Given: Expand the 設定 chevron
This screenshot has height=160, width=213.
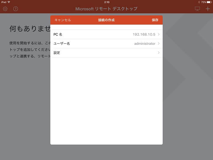Looking at the screenshot, I should [x=159, y=53].
